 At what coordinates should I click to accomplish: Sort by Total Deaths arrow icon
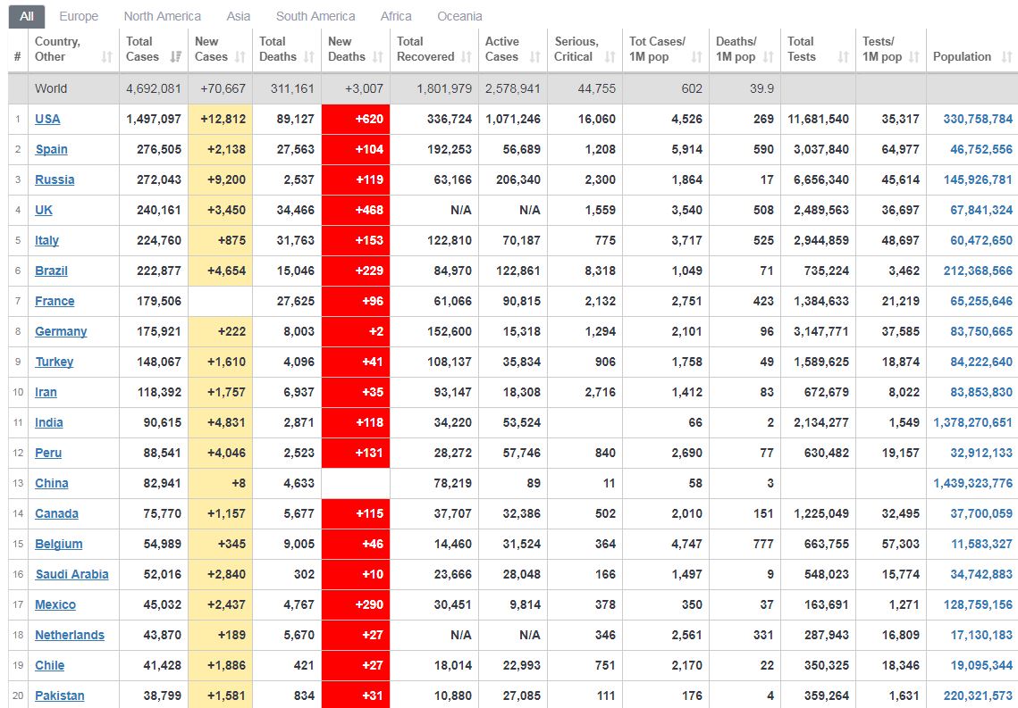coord(309,57)
